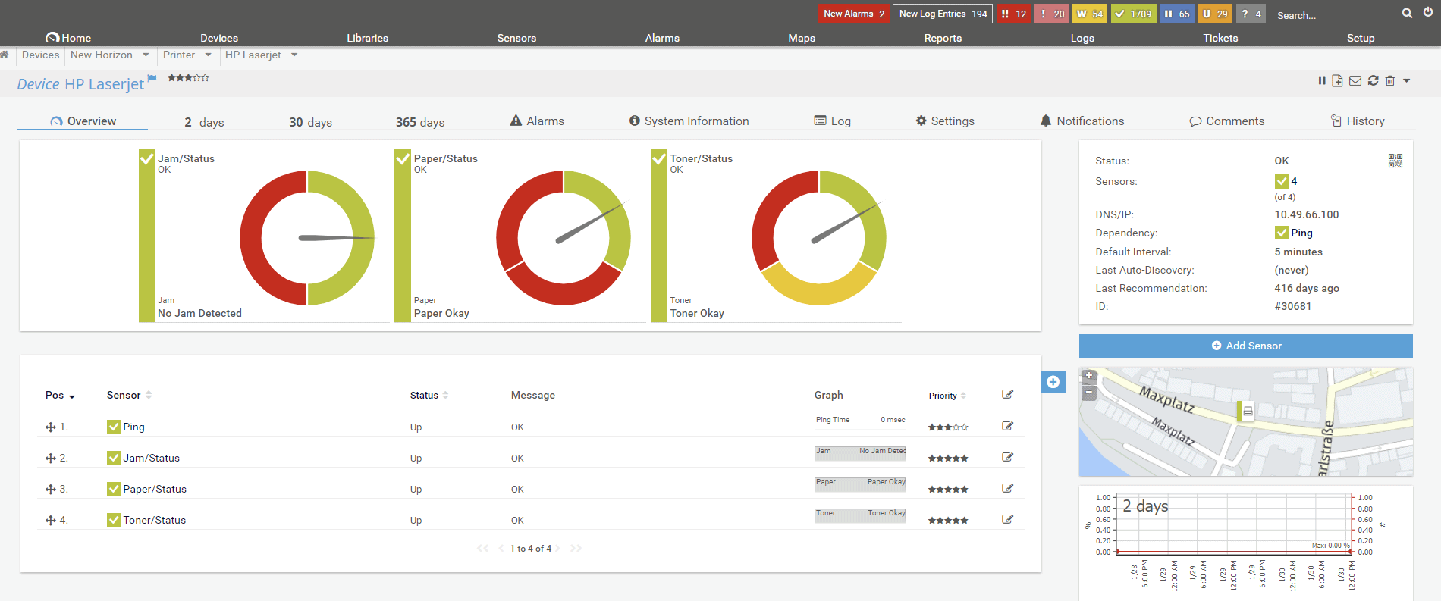The image size is (1441, 601).
Task: Open the Setup main menu
Action: click(1361, 38)
